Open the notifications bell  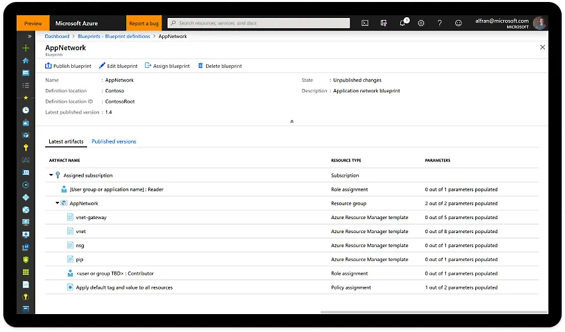[x=402, y=23]
